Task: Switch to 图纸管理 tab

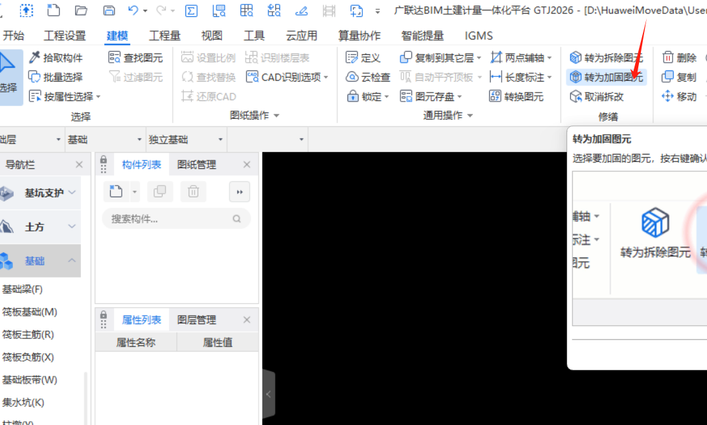Action: click(196, 164)
